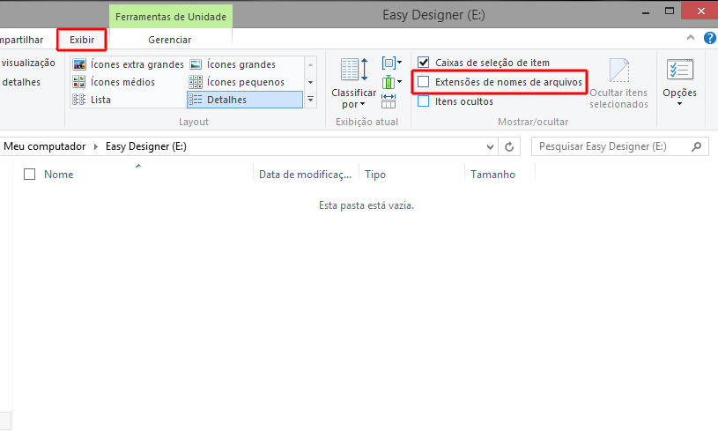Open the Exibir ribbon tab
The width and height of the screenshot is (718, 432).
pos(82,40)
